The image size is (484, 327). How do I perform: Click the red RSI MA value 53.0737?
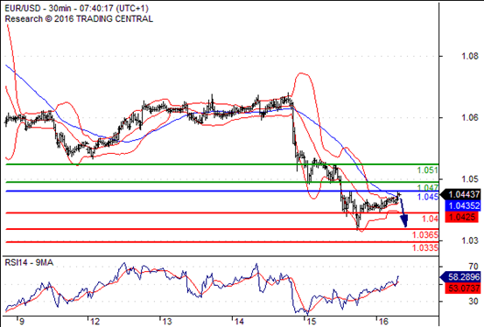462,289
